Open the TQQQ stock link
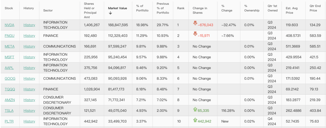Viewport: 326px width, 128px height. (x=10, y=89)
